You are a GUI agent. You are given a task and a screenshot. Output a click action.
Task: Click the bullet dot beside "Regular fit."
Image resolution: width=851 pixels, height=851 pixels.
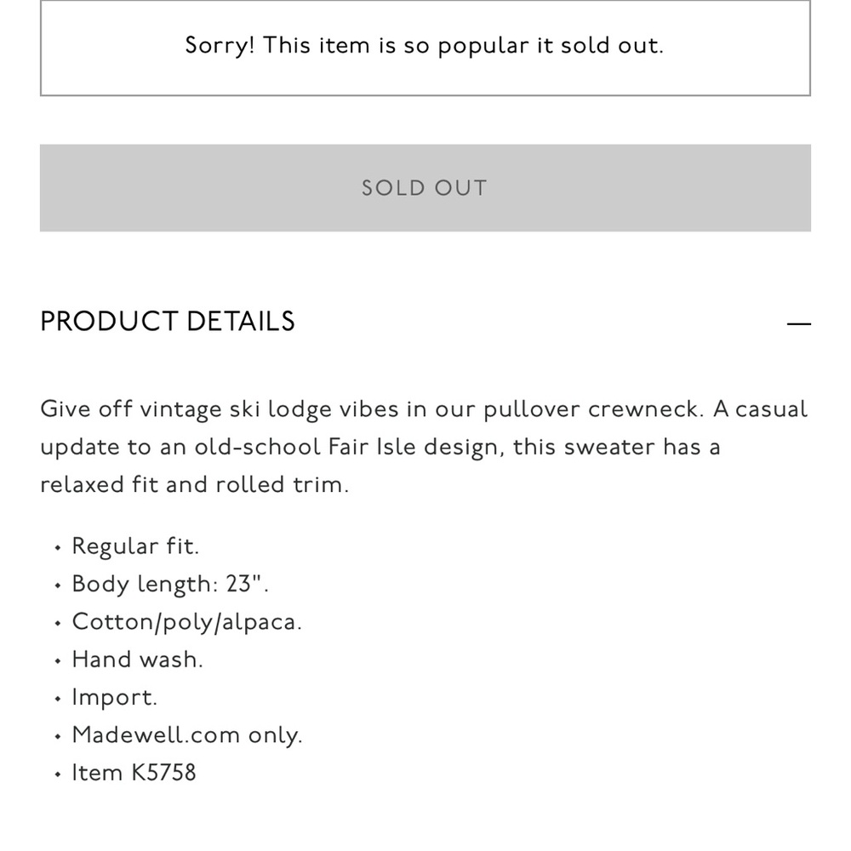[57, 548]
